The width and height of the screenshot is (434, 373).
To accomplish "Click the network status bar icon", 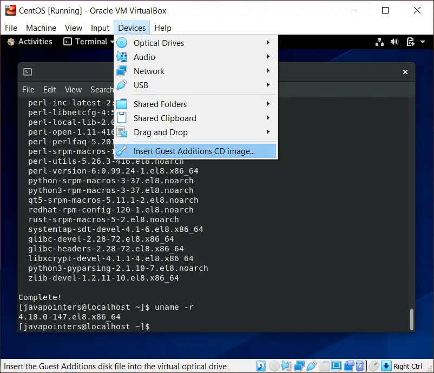I will pyautogui.click(x=299, y=366).
